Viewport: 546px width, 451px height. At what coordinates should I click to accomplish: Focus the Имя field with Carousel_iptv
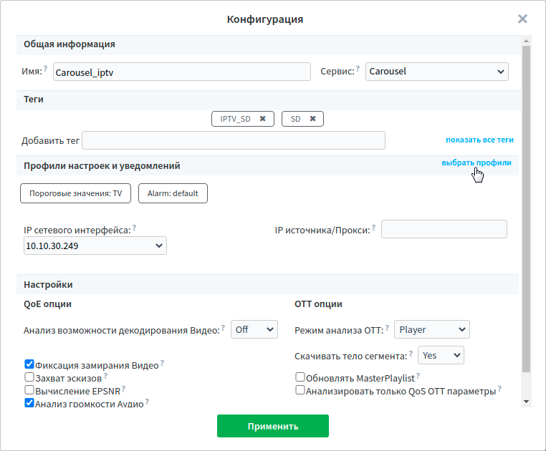pyautogui.click(x=182, y=72)
